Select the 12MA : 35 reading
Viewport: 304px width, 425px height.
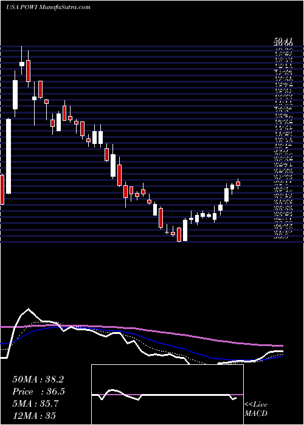(x=34, y=415)
